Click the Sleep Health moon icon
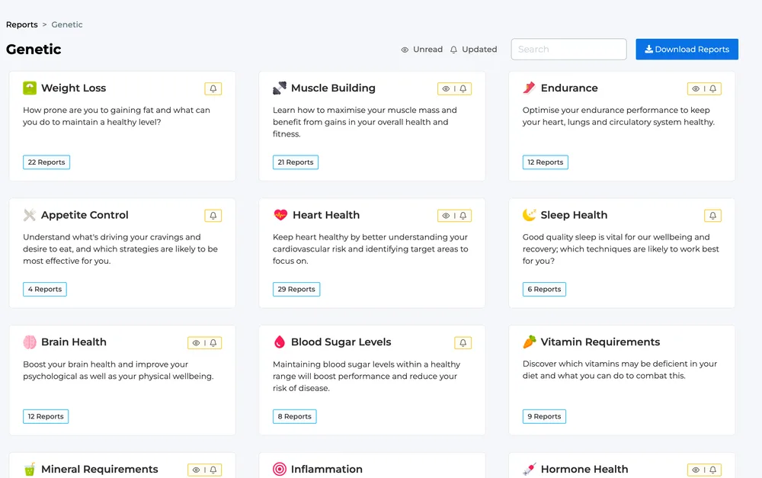762x478 pixels. coord(530,215)
